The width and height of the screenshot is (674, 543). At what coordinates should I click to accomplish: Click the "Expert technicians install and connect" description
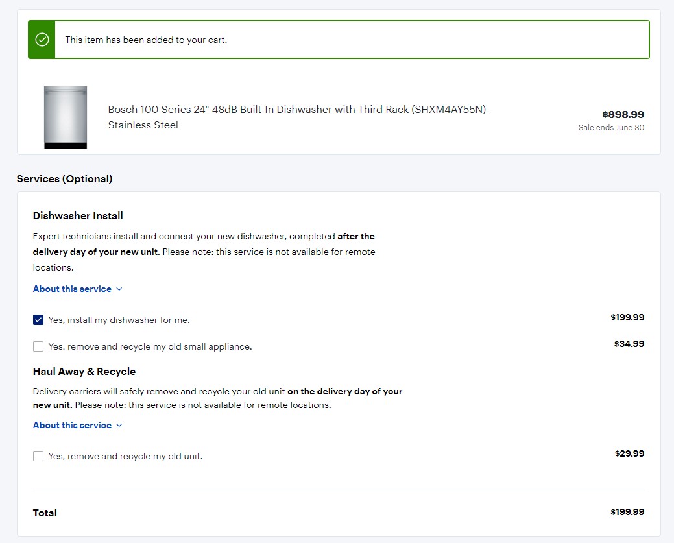[x=204, y=252]
